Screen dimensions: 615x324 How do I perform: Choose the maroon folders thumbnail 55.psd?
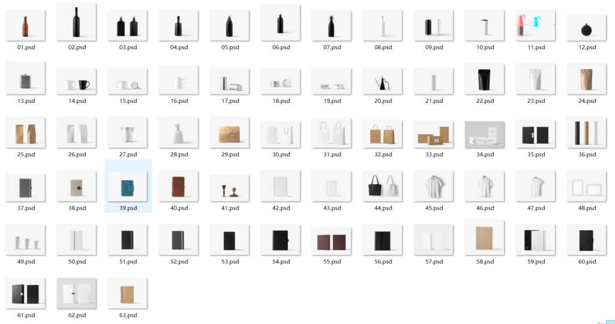coord(332,241)
